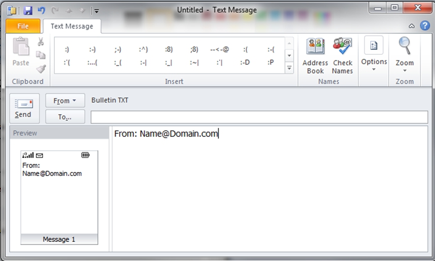Insert the :'| emoticon

(219, 62)
